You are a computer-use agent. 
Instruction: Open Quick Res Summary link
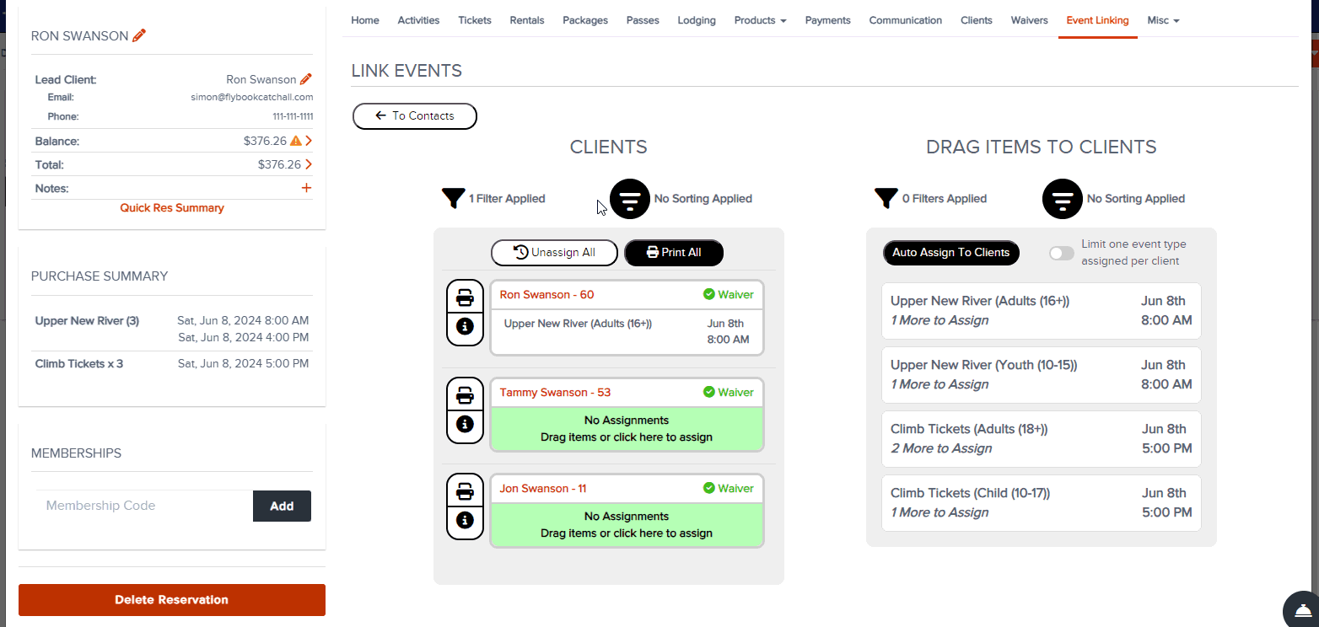(172, 207)
